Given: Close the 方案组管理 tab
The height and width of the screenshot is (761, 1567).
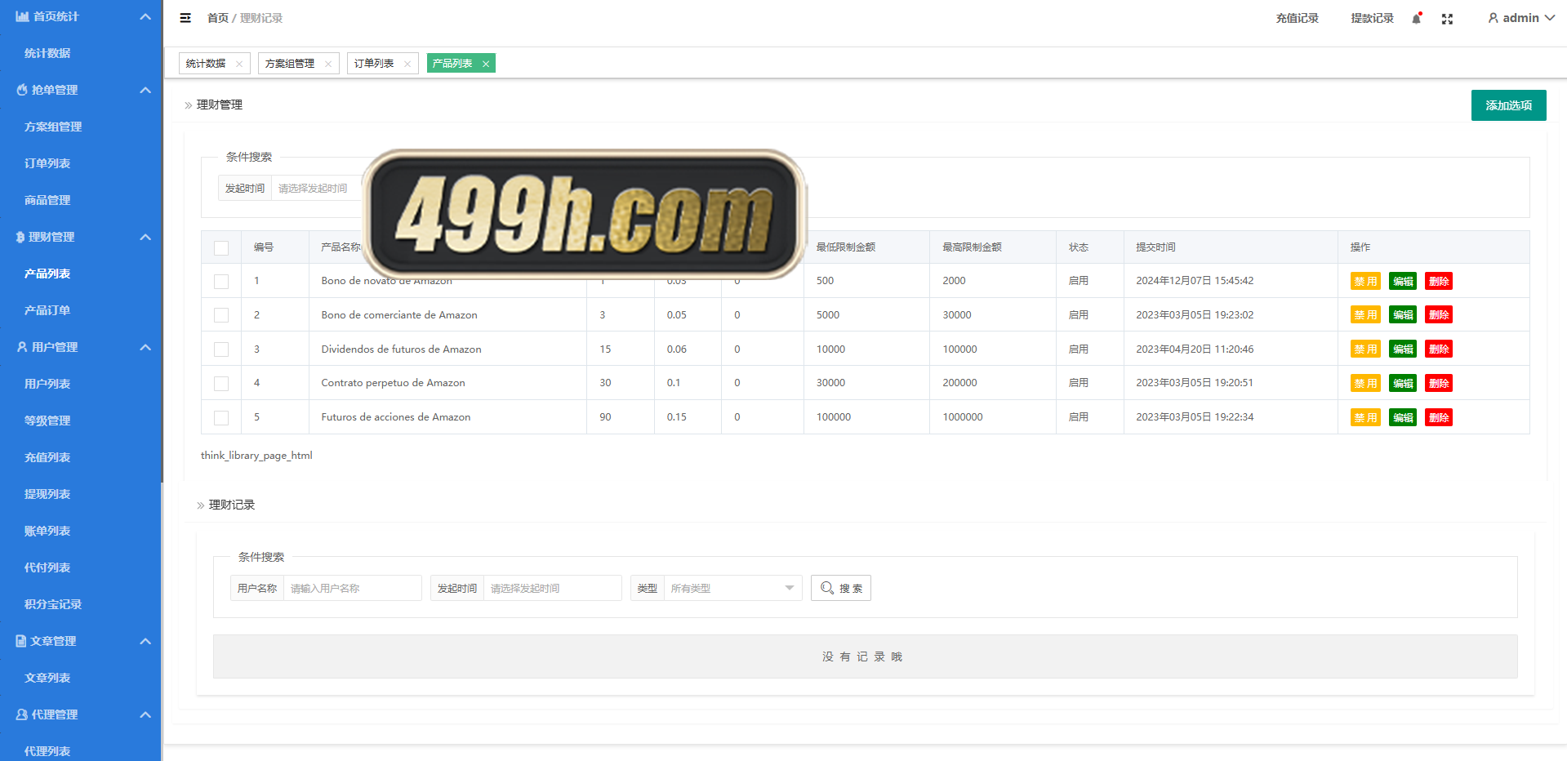Looking at the screenshot, I should [x=328, y=64].
